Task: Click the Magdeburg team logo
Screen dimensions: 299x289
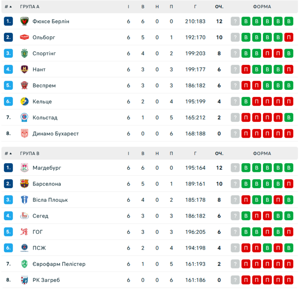Action: point(24,168)
